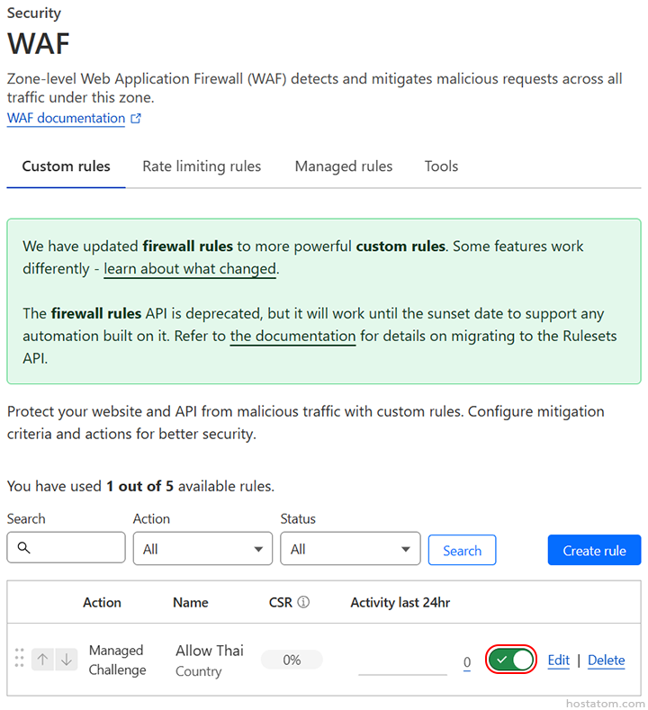648x710 pixels.
Task: Open the Action filter dropdown
Action: point(202,549)
